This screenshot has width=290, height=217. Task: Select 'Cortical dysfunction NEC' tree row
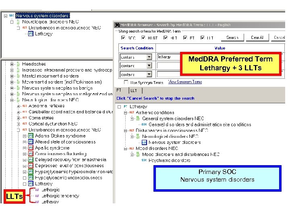pyautogui.click(x=53, y=124)
